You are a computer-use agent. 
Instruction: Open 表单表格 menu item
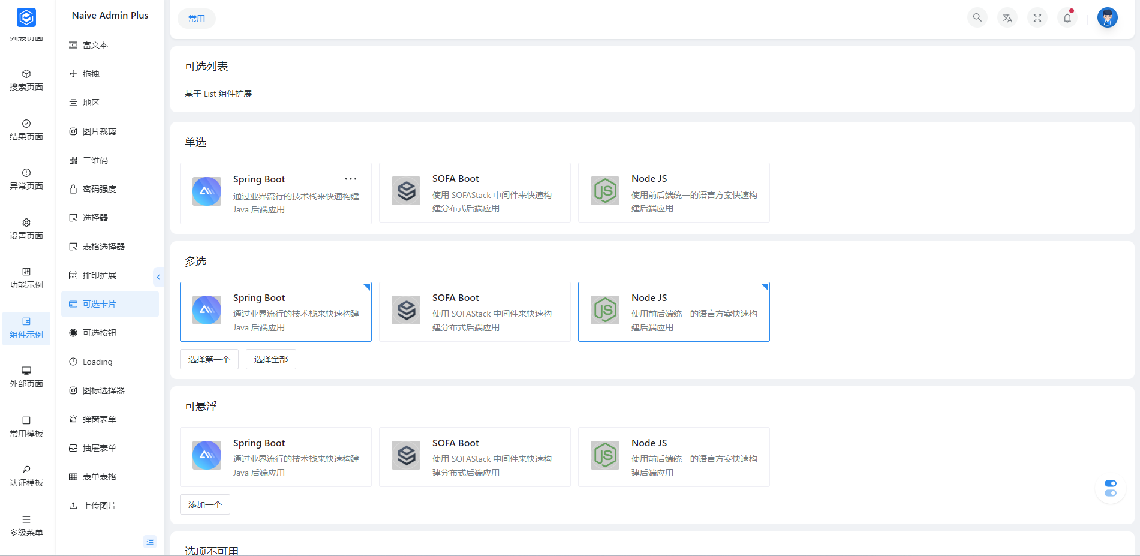(x=110, y=477)
